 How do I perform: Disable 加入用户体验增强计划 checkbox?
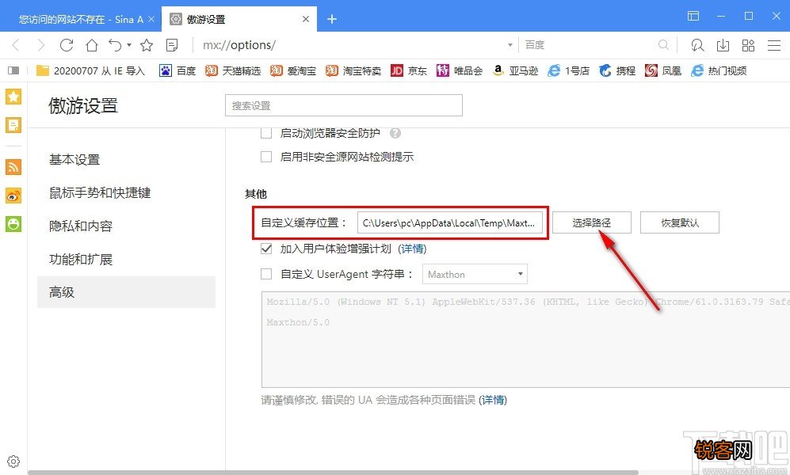pyautogui.click(x=266, y=248)
